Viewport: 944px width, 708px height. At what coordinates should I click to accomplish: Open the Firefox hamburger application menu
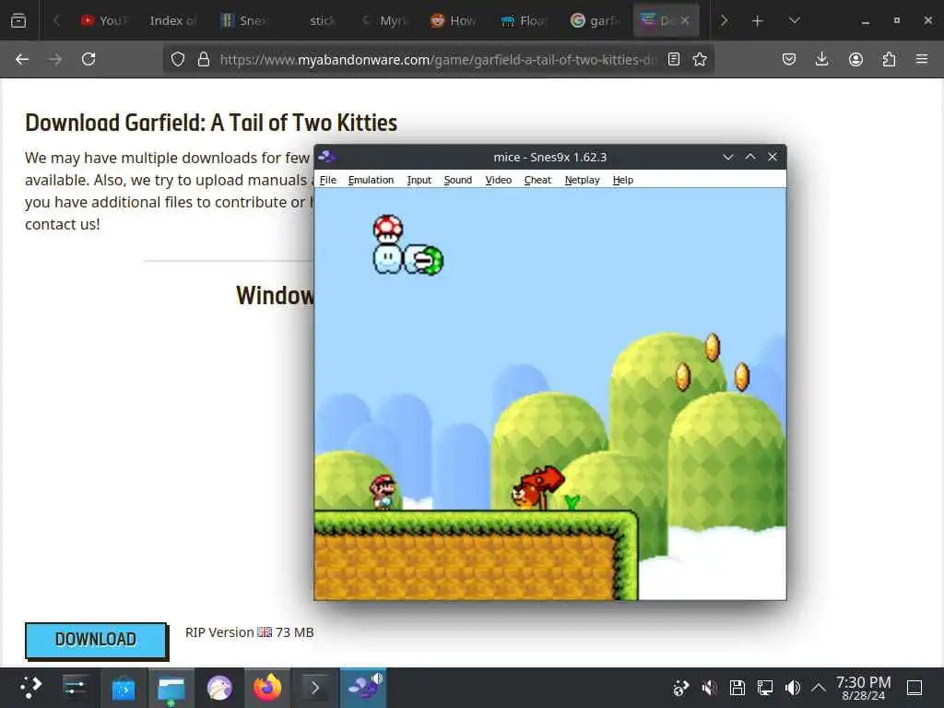coord(922,59)
